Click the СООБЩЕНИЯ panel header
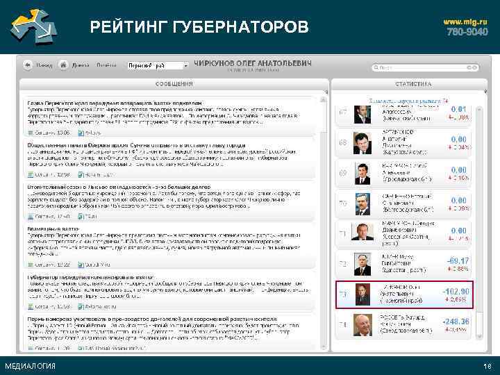This screenshot has width=500, height=375. point(174,84)
